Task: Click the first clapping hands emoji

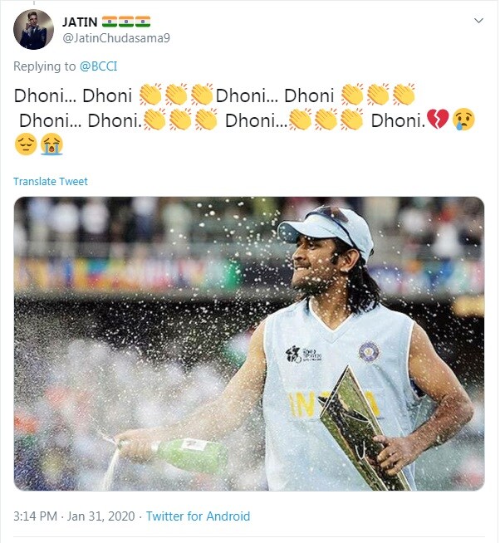Action: [150, 94]
